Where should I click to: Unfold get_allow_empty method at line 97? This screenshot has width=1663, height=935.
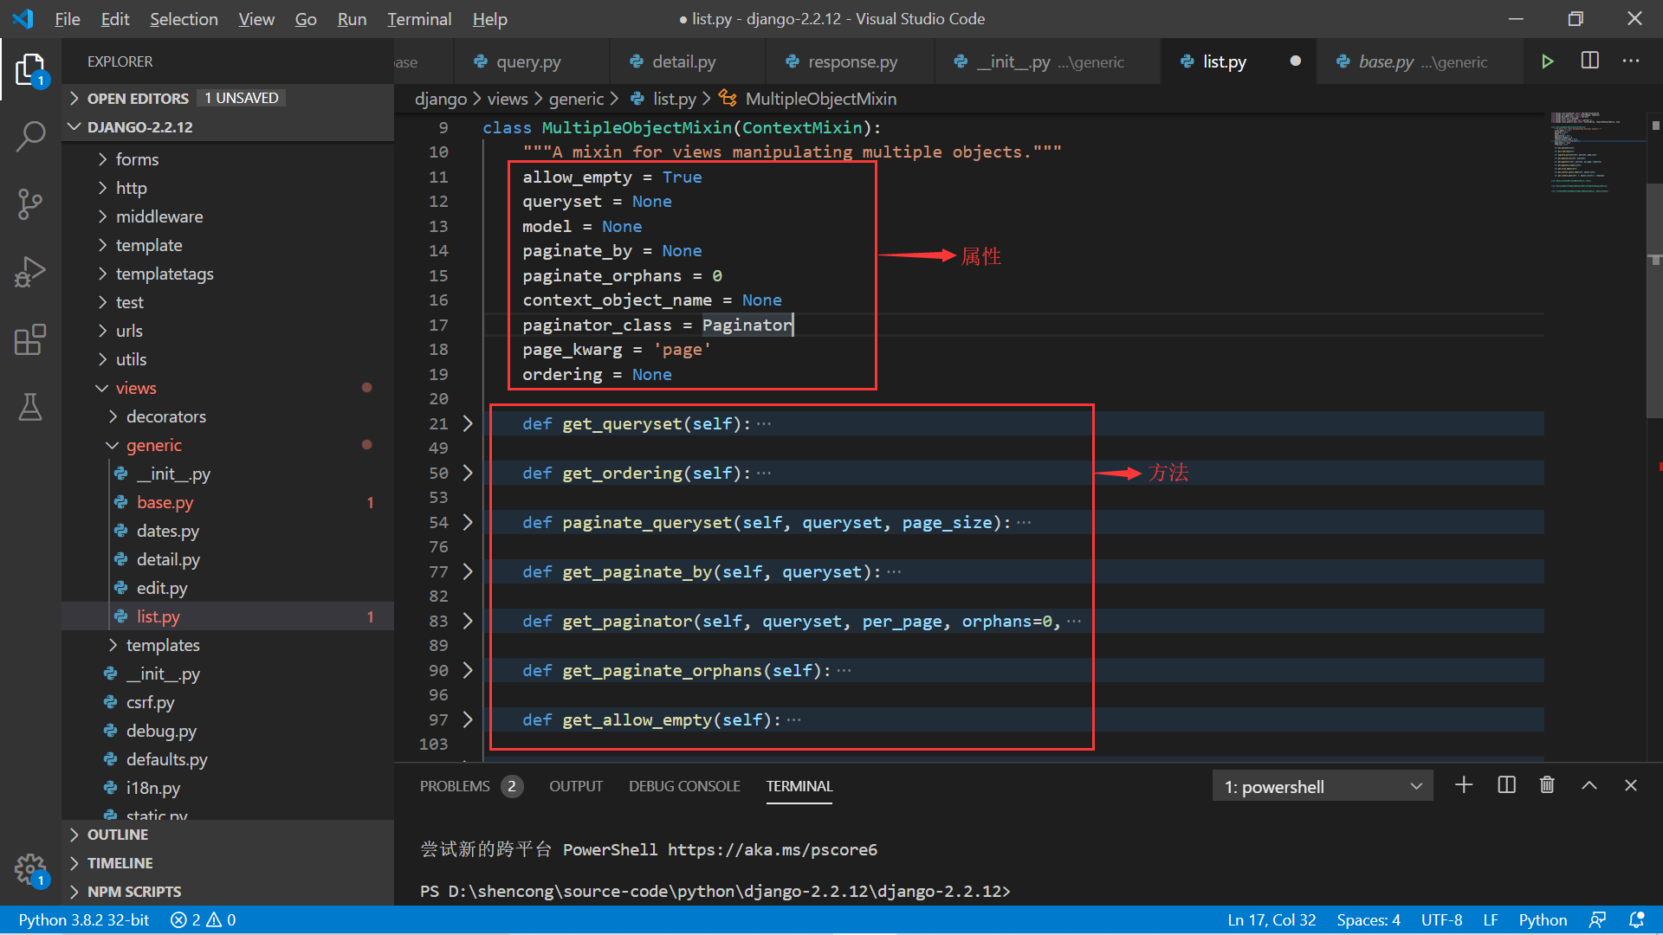point(468,719)
